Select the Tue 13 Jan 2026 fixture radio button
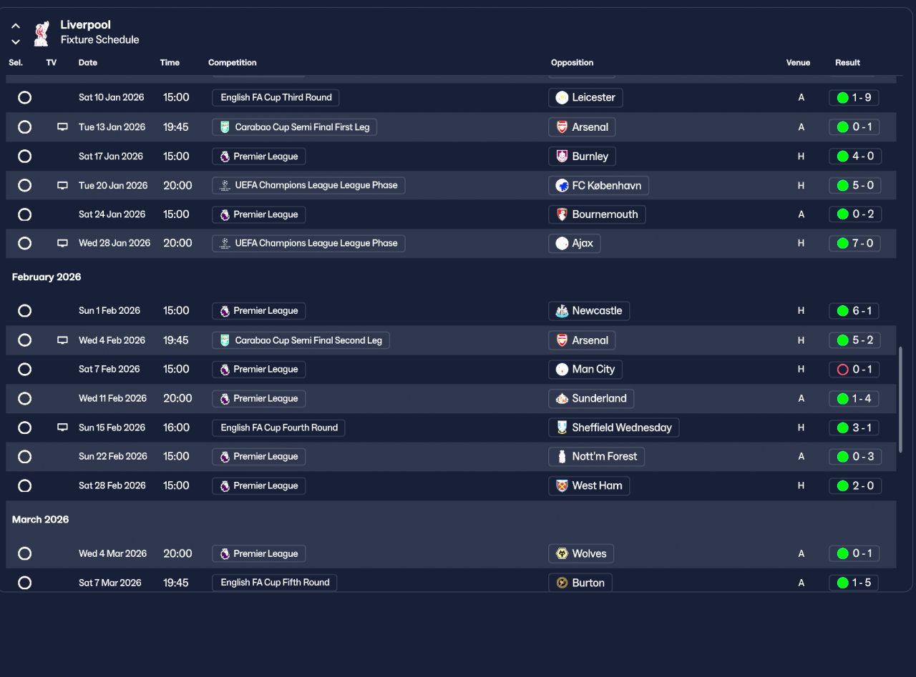 point(24,127)
